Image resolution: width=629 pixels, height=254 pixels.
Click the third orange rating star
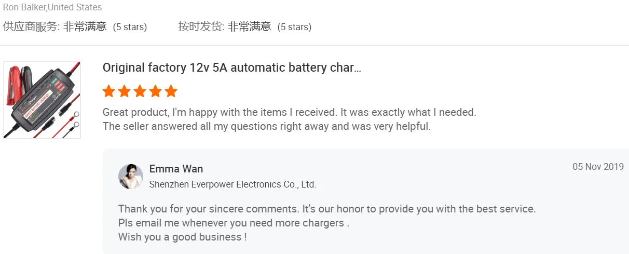click(140, 92)
